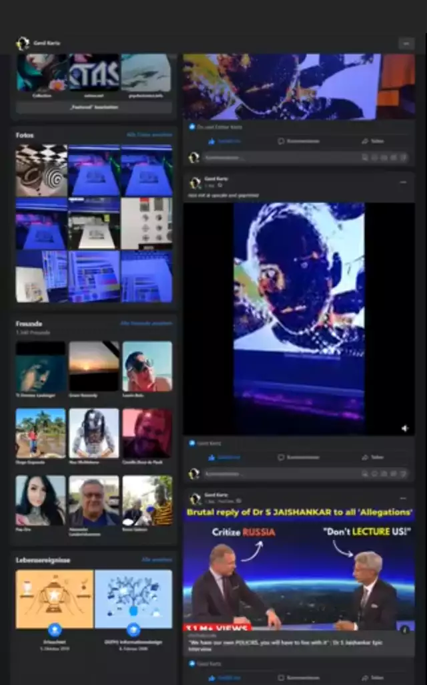Open the blue tree life event card

(x=133, y=599)
